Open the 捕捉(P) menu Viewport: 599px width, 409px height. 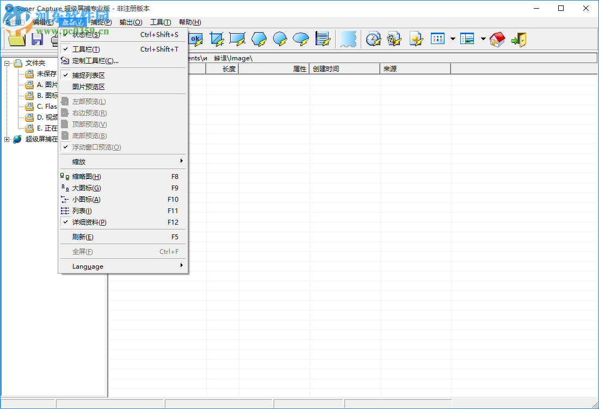coord(101,22)
